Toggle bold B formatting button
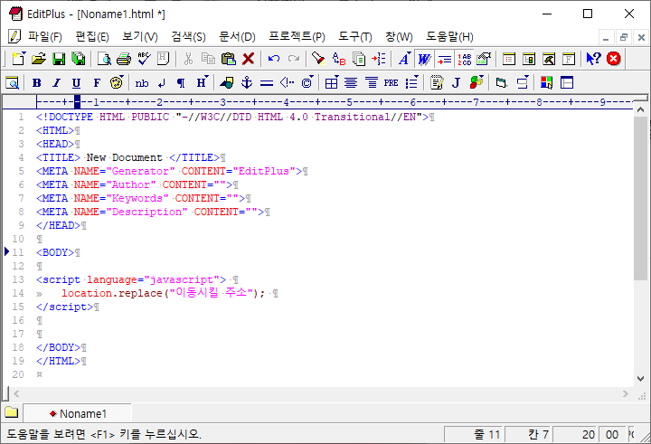 pyautogui.click(x=36, y=82)
